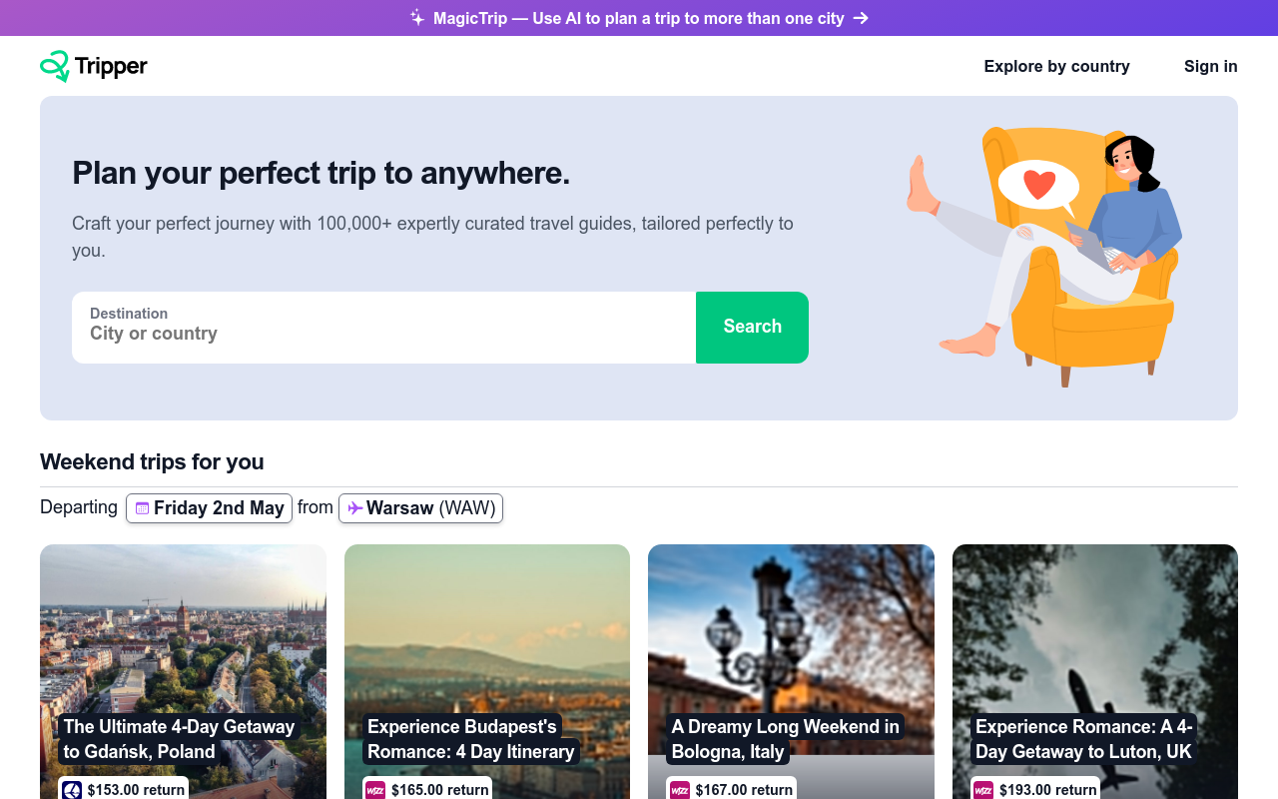Click the Wizz Air logo on Bologna card

click(680, 790)
